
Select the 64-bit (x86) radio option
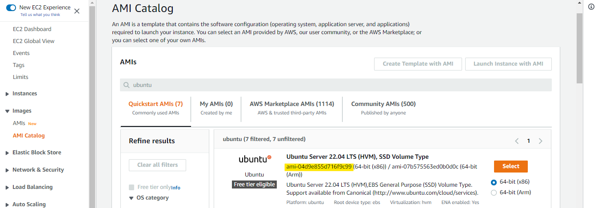(x=494, y=182)
